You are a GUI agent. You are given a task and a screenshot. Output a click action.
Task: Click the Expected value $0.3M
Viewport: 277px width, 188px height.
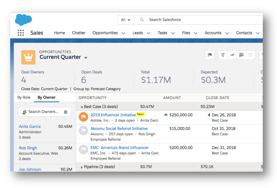pos(213,80)
